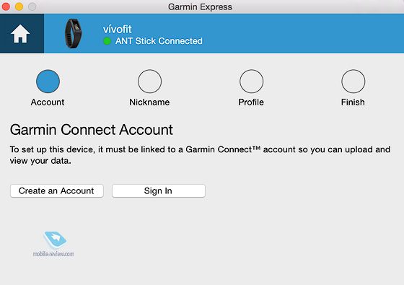Select the Profile step circle
Screen dimensions: 404x285
coord(252,81)
